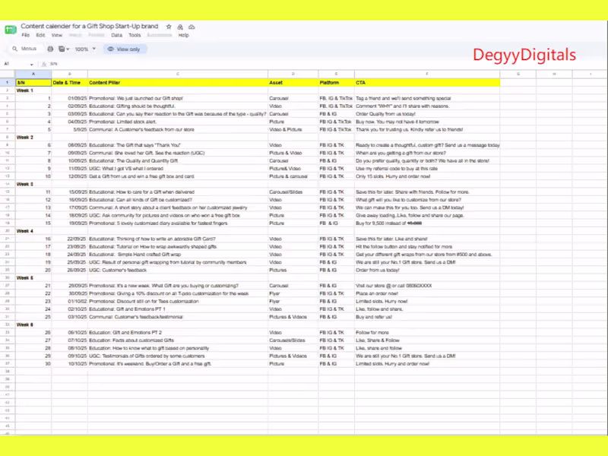608x456 pixels.
Task: Select the Date & Time header cell
Action: pos(70,83)
